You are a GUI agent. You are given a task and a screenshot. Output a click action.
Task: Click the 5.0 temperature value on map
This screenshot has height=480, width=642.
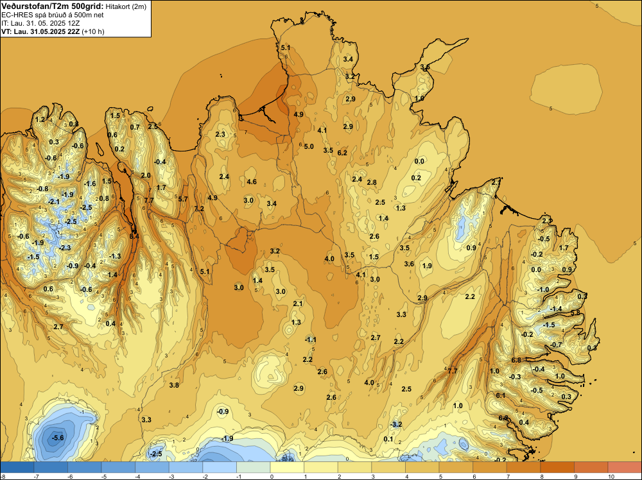point(309,146)
